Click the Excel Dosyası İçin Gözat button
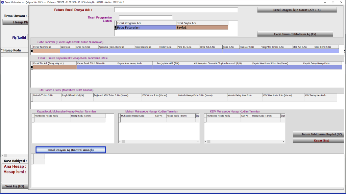Image resolution: width=346 pixels, height=194 pixels. pyautogui.click(x=297, y=10)
